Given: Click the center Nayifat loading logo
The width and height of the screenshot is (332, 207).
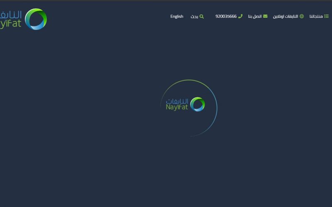Looking at the screenshot, I should (x=186, y=104).
